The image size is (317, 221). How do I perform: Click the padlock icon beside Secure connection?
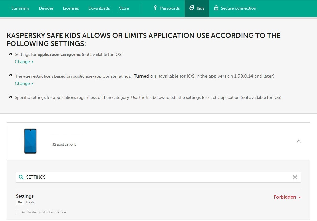coord(216,8)
